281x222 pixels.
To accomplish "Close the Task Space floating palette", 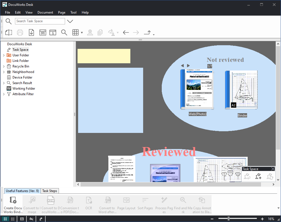I will [x=273, y=169].
